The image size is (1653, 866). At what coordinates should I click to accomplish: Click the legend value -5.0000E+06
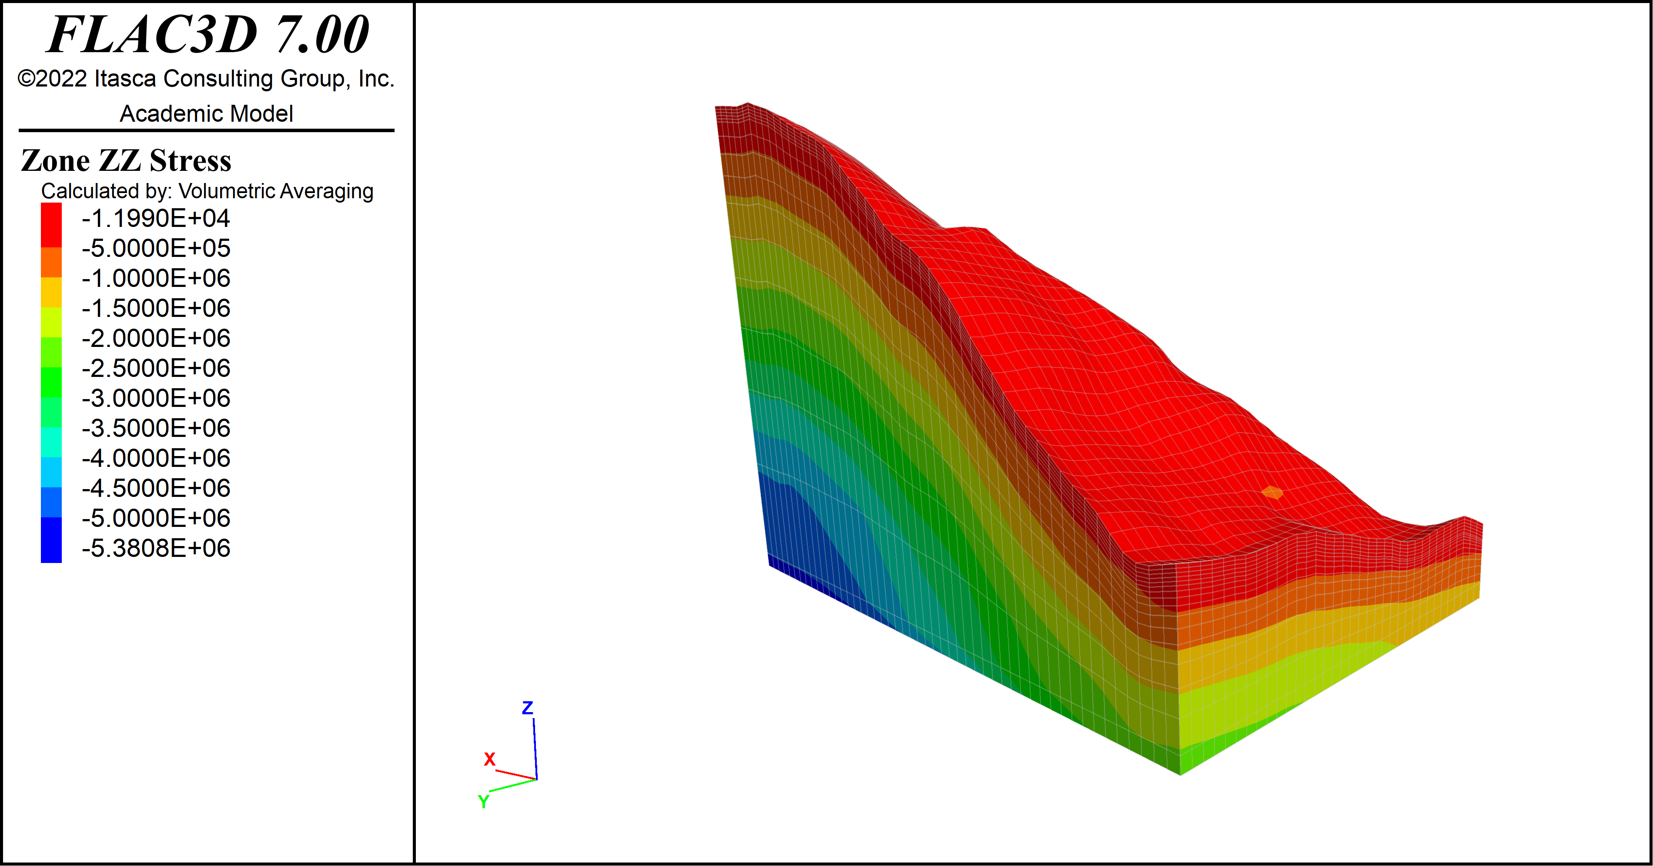pos(156,518)
